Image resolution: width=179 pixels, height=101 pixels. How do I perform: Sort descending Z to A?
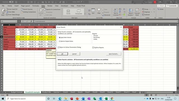(89, 14)
